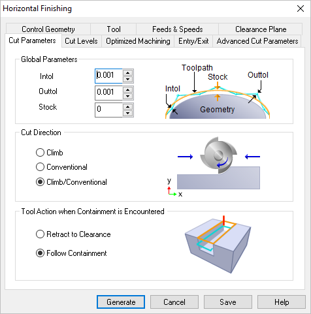Open the Tool tab
The height and width of the screenshot is (314, 311).
[114, 29]
